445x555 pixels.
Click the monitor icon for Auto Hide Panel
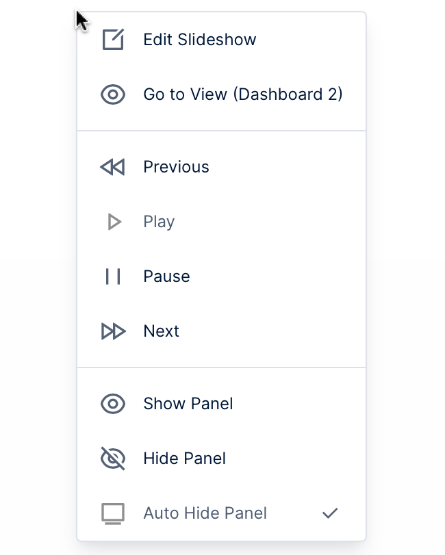(113, 513)
